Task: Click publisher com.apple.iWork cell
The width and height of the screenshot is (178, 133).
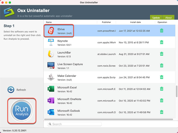Action: [107, 43]
